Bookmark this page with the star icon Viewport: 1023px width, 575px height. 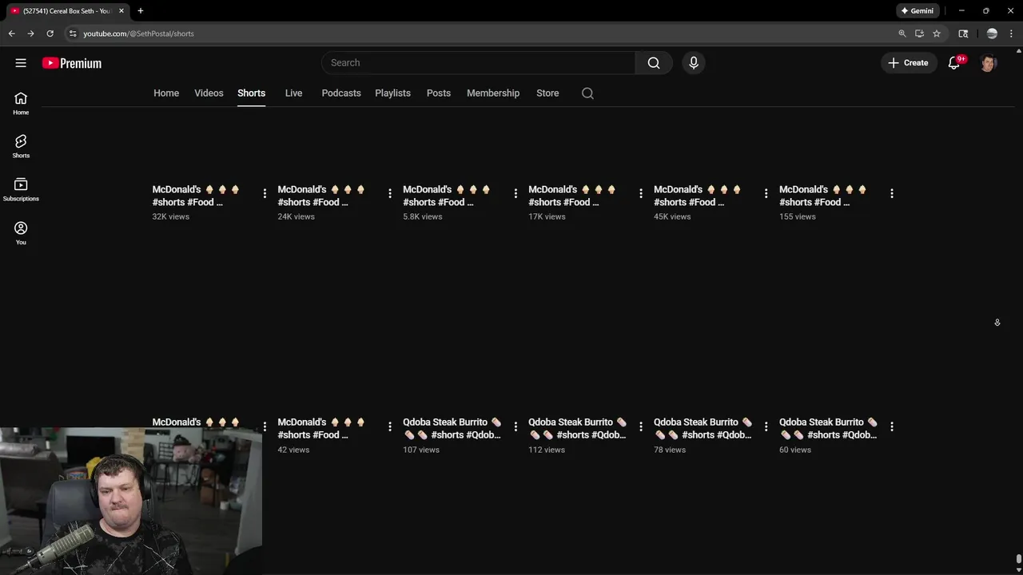[x=937, y=34]
